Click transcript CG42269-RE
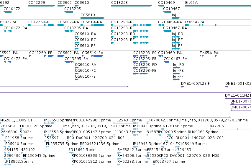Viewport: 251px width, 166px height. coord(42,25)
